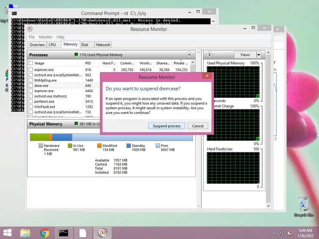This screenshot has width=319, height=239.
Task: Sort processes by PID column
Action: point(91,63)
